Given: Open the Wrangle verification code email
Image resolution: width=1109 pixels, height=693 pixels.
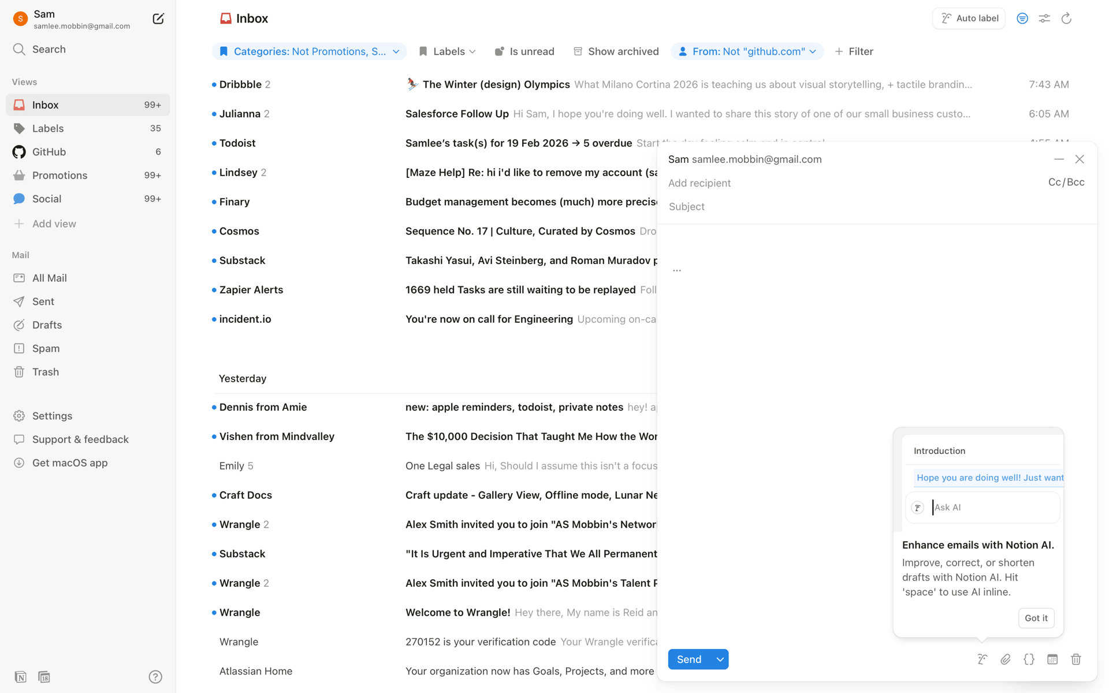Looking at the screenshot, I should click(x=434, y=642).
